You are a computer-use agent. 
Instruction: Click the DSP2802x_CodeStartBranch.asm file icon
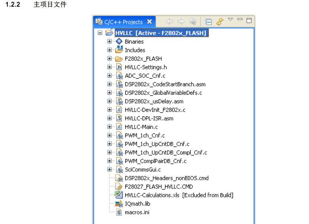pos(119,84)
